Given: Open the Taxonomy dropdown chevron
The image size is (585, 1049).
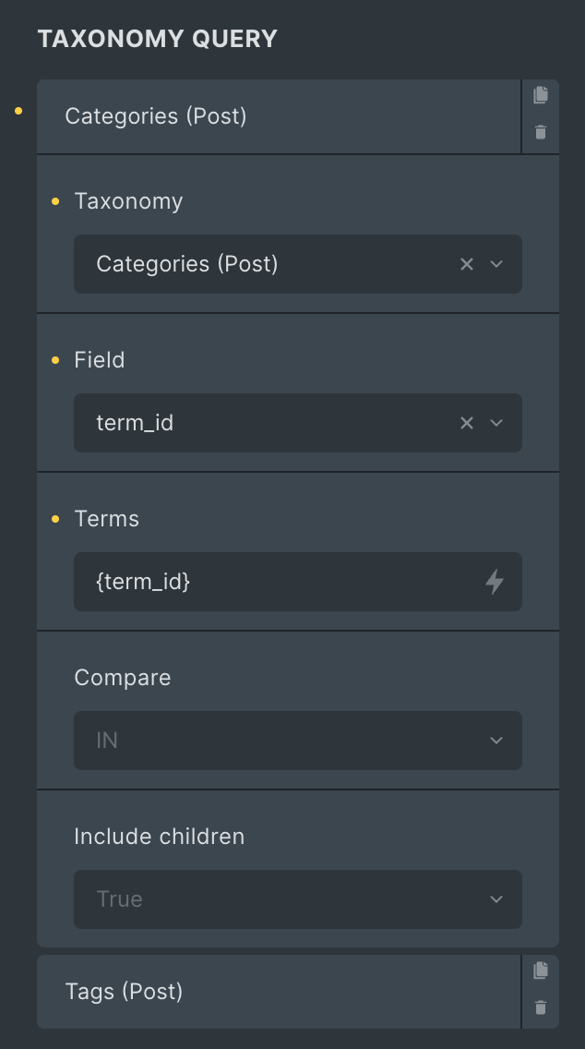Looking at the screenshot, I should point(496,264).
